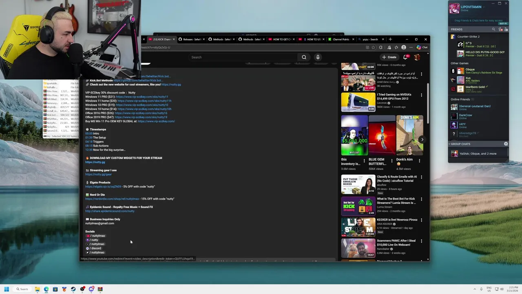Image resolution: width=522 pixels, height=294 pixels.
Task: Open the nutty.gg/gear link
Action: 98,174
